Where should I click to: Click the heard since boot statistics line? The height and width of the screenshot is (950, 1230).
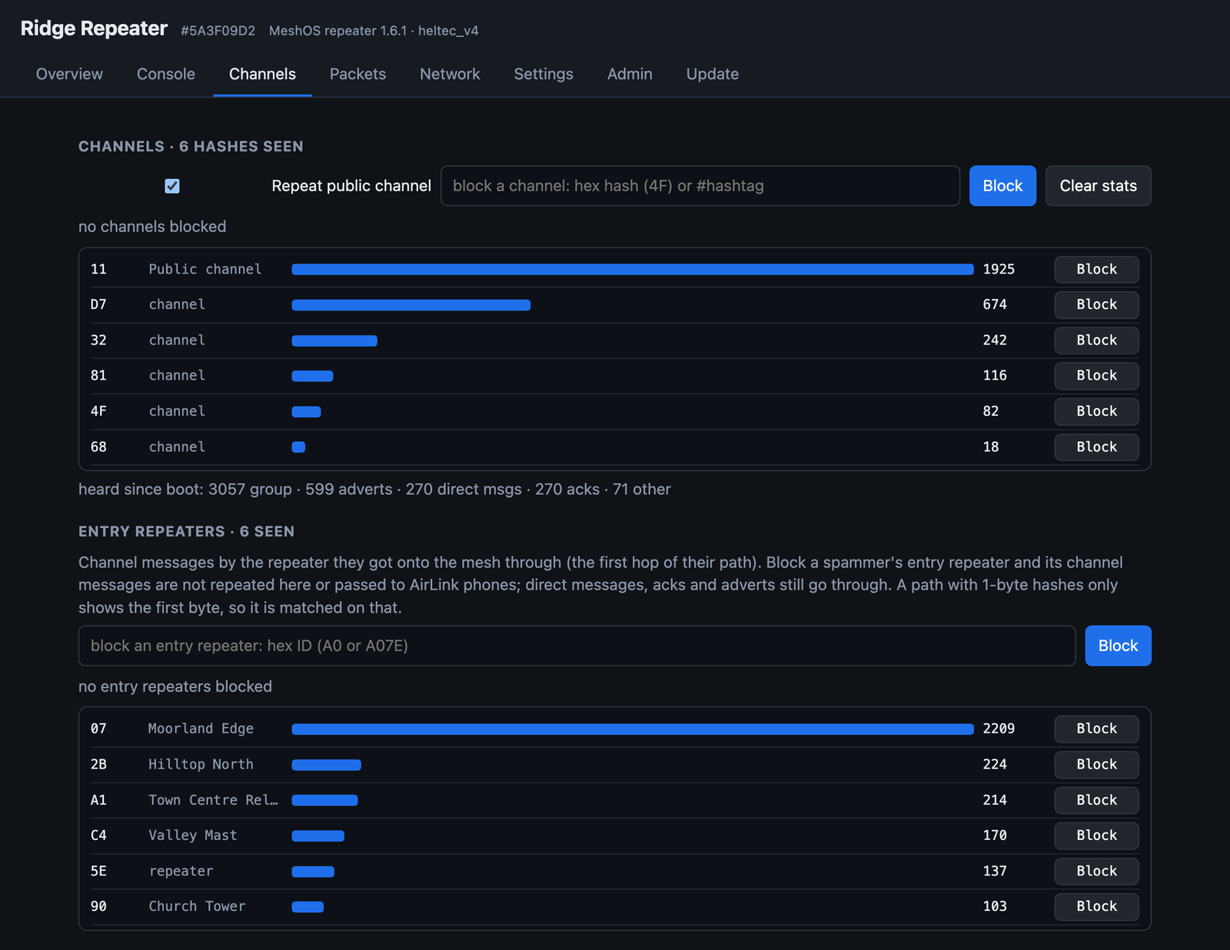374,489
